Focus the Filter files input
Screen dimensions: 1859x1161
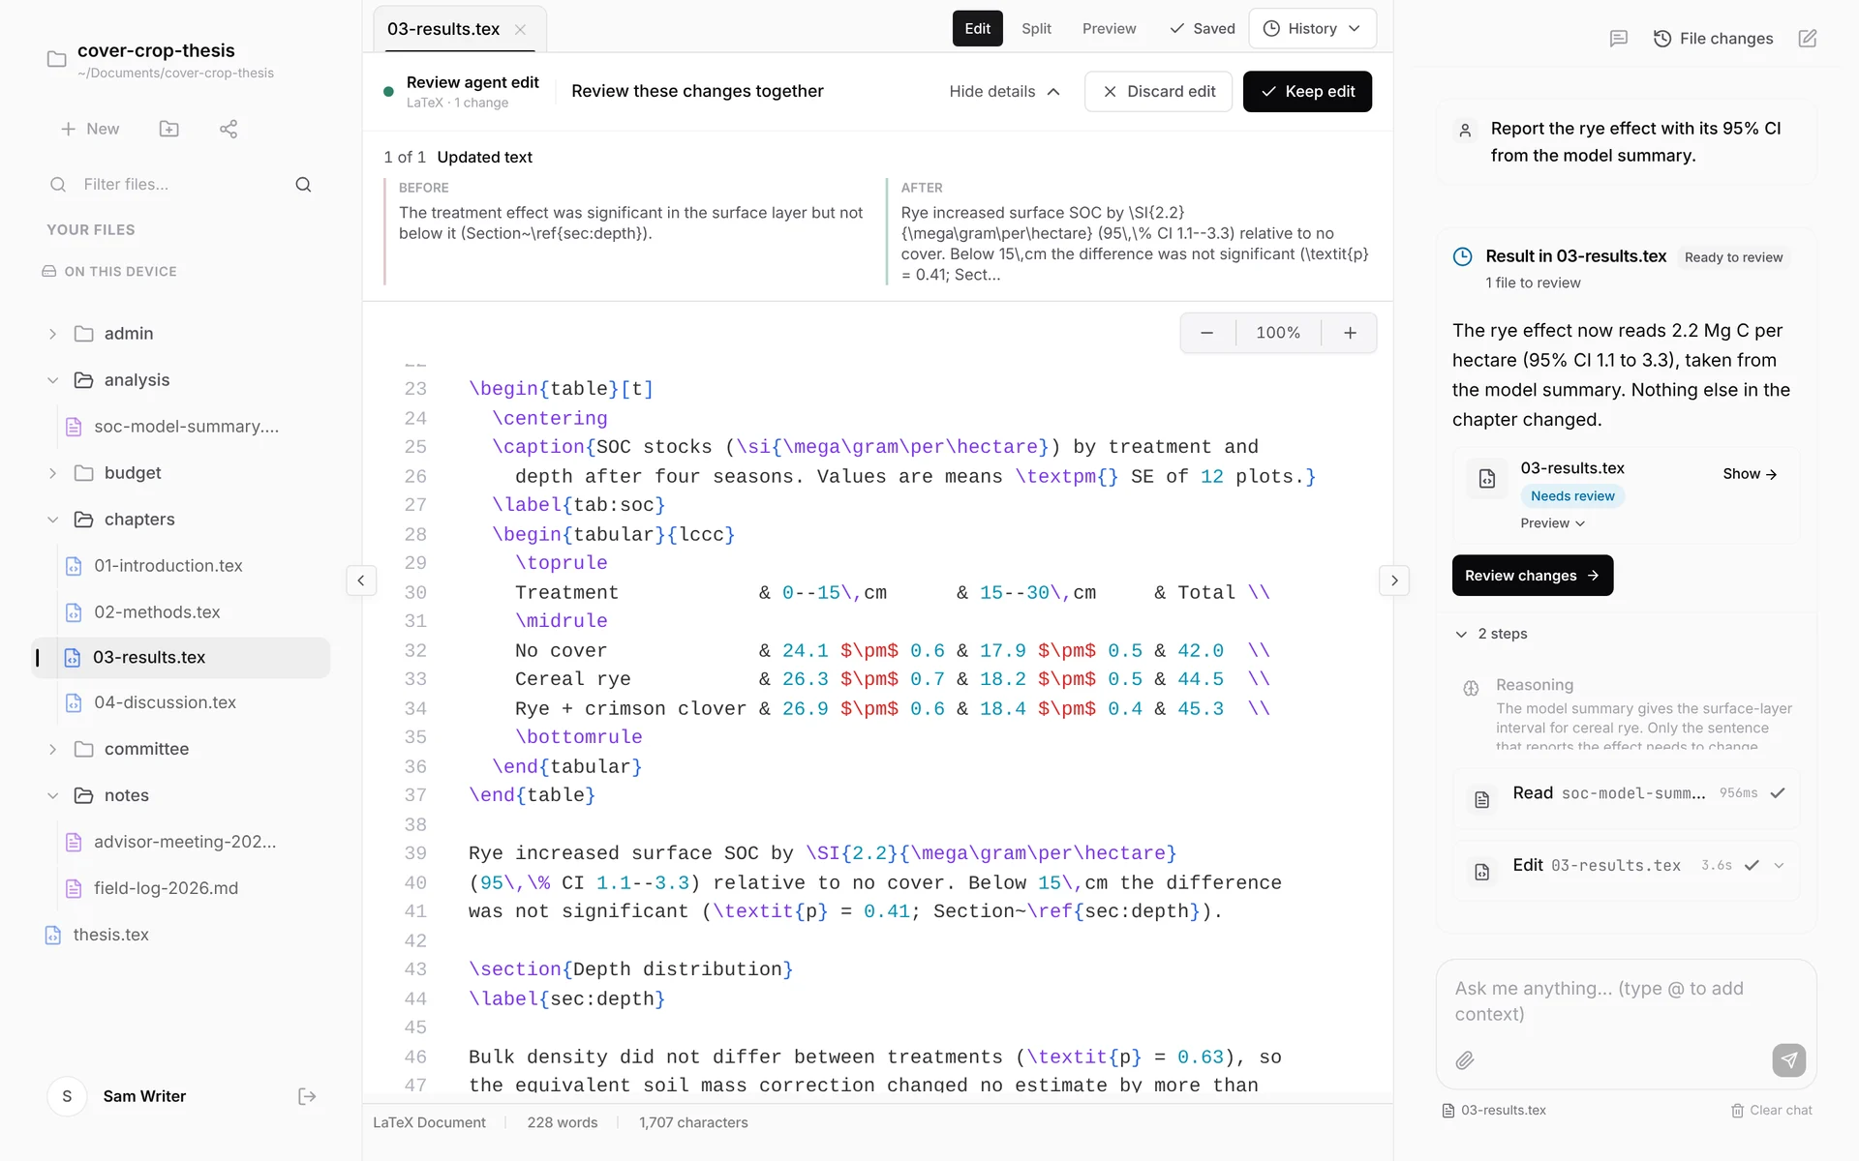[180, 185]
